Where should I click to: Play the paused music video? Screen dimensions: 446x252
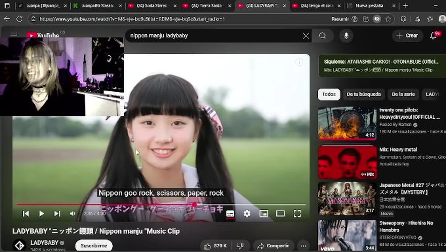coord(41,213)
